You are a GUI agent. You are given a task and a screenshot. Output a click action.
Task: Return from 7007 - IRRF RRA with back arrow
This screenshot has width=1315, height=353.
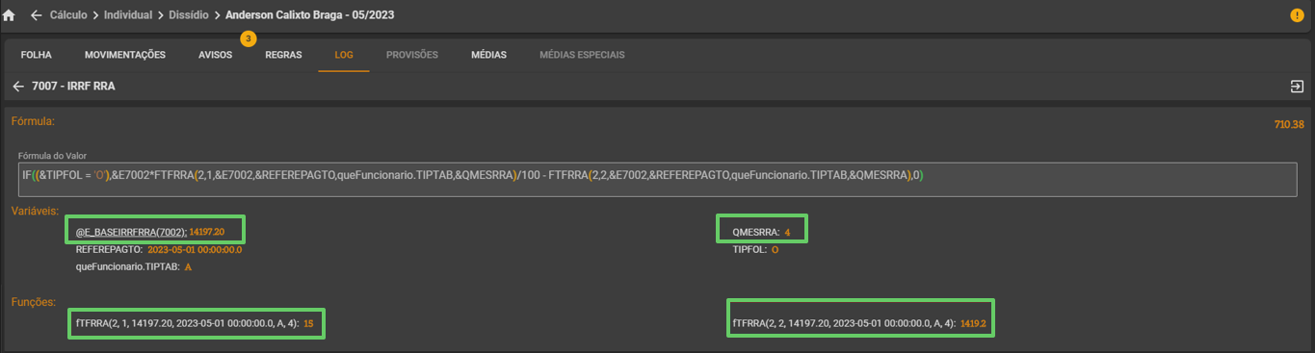pos(18,87)
